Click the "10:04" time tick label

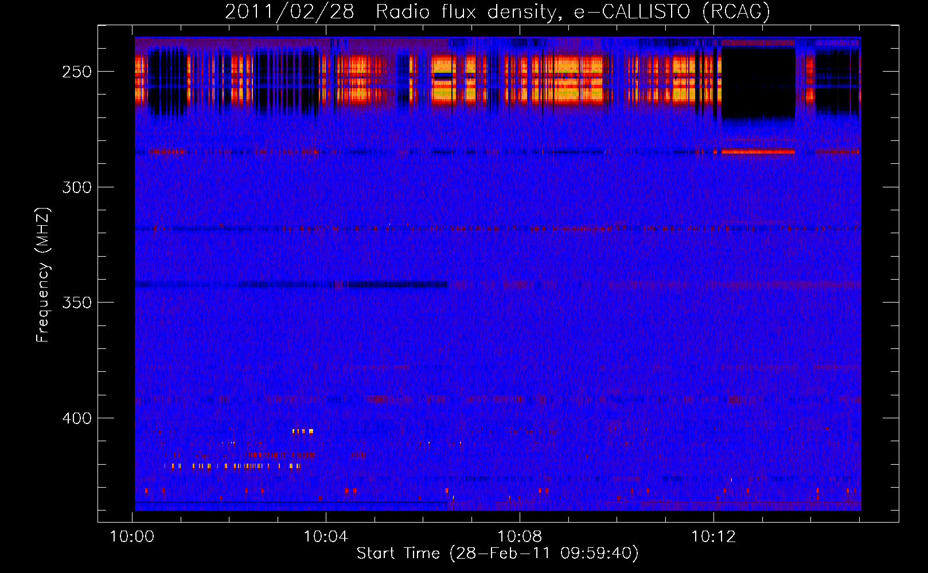[326, 537]
